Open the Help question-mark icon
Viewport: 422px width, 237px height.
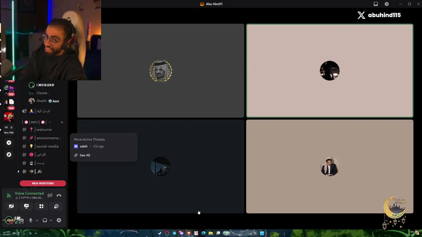387,4
